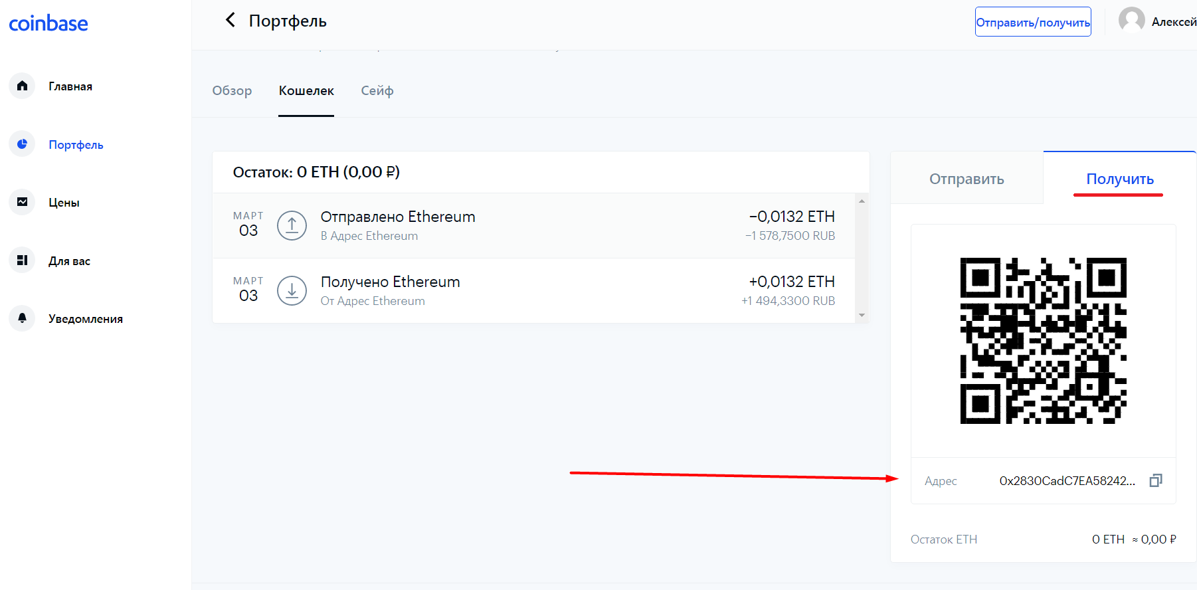Copy the Ethereum wallet address
Screen dimensions: 1197x590
click(x=1156, y=480)
